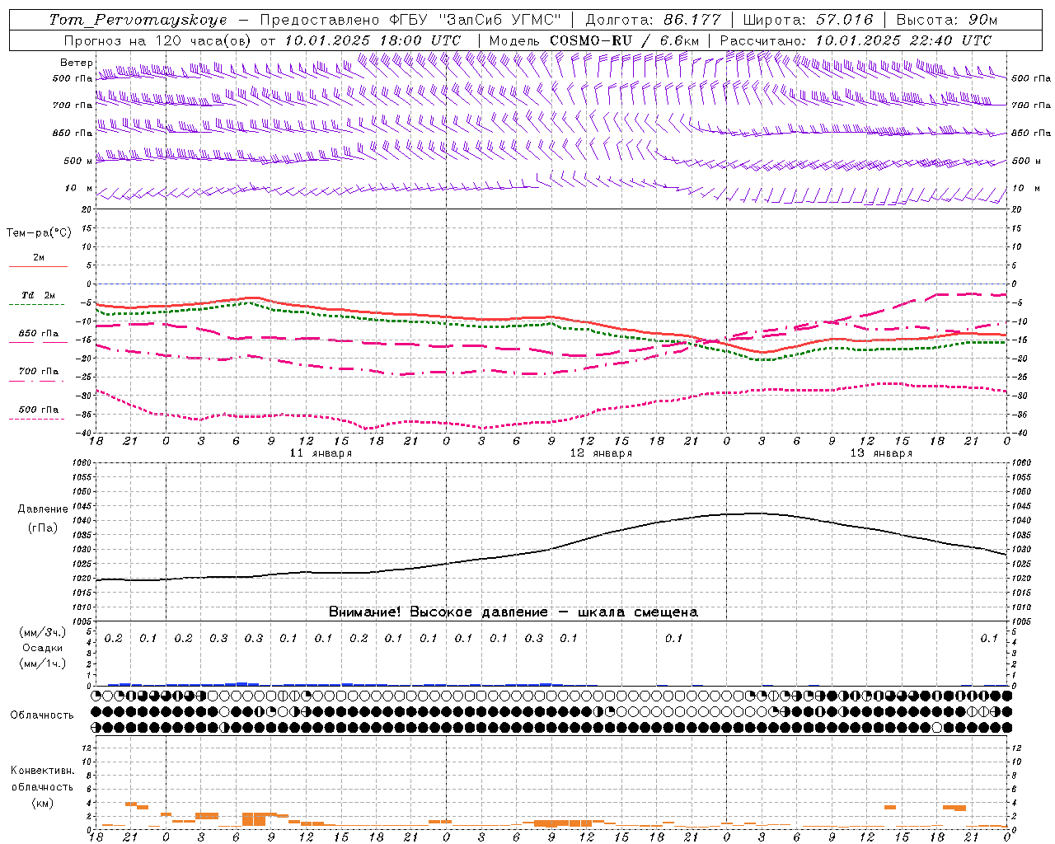Select the "(км)" unit under convective cloudiness
The height and width of the screenshot is (844, 1055).
click(42, 803)
